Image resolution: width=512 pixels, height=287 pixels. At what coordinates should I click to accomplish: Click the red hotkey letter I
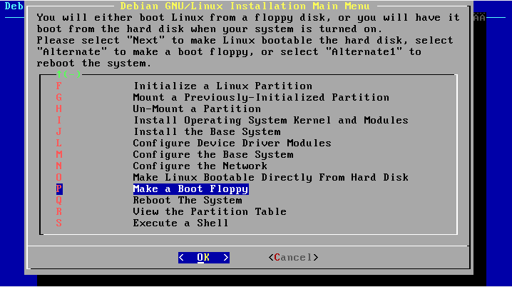click(58, 120)
